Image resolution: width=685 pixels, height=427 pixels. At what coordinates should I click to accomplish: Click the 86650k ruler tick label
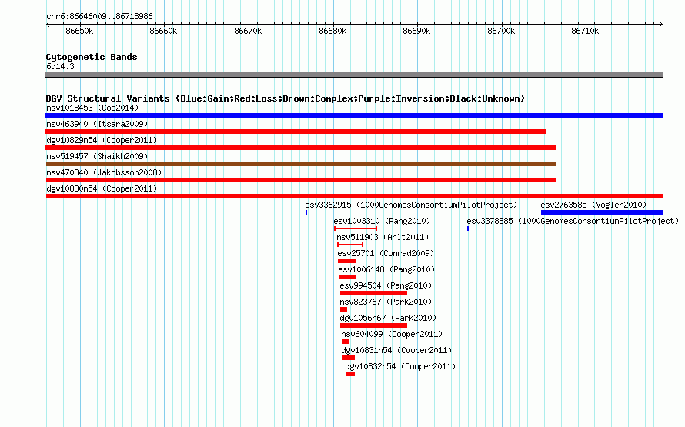click(79, 31)
